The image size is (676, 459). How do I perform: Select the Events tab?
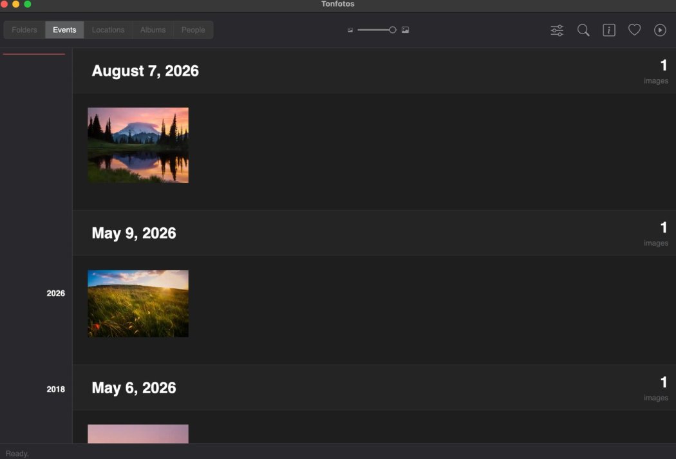click(64, 30)
